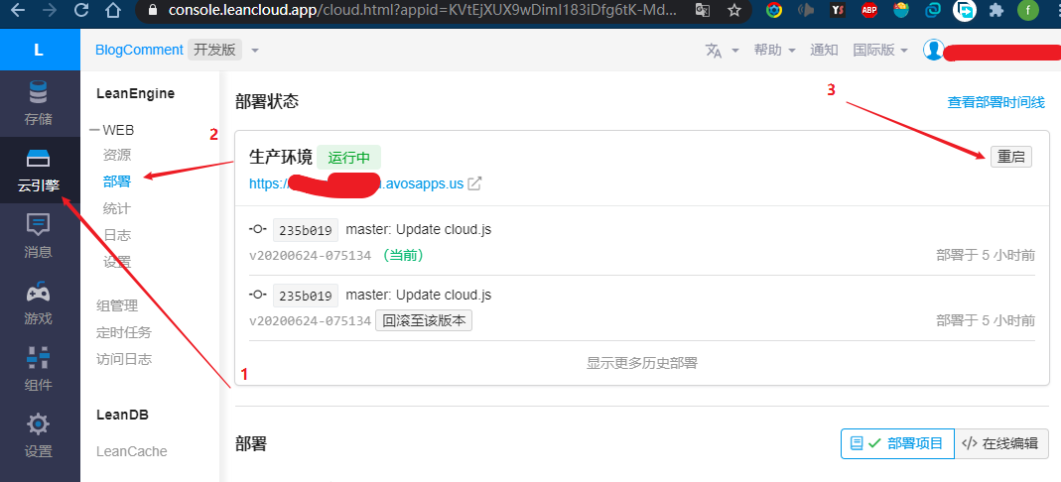Select 部署 under WEB
Screen dimensions: 1061x482
tap(117, 181)
